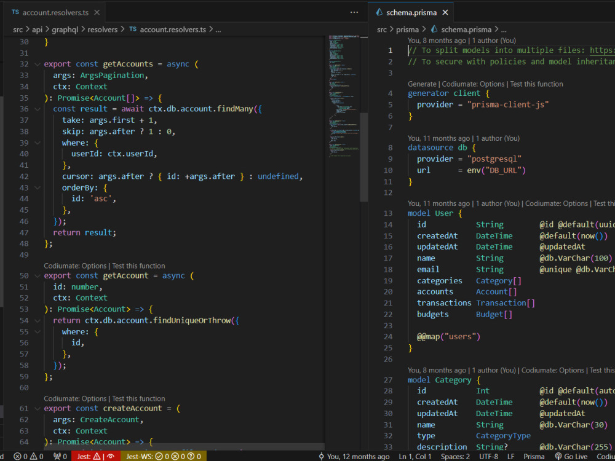The width and height of the screenshot is (615, 461).
Task: Click 'Test this function' above createAccount
Action: 138,399
